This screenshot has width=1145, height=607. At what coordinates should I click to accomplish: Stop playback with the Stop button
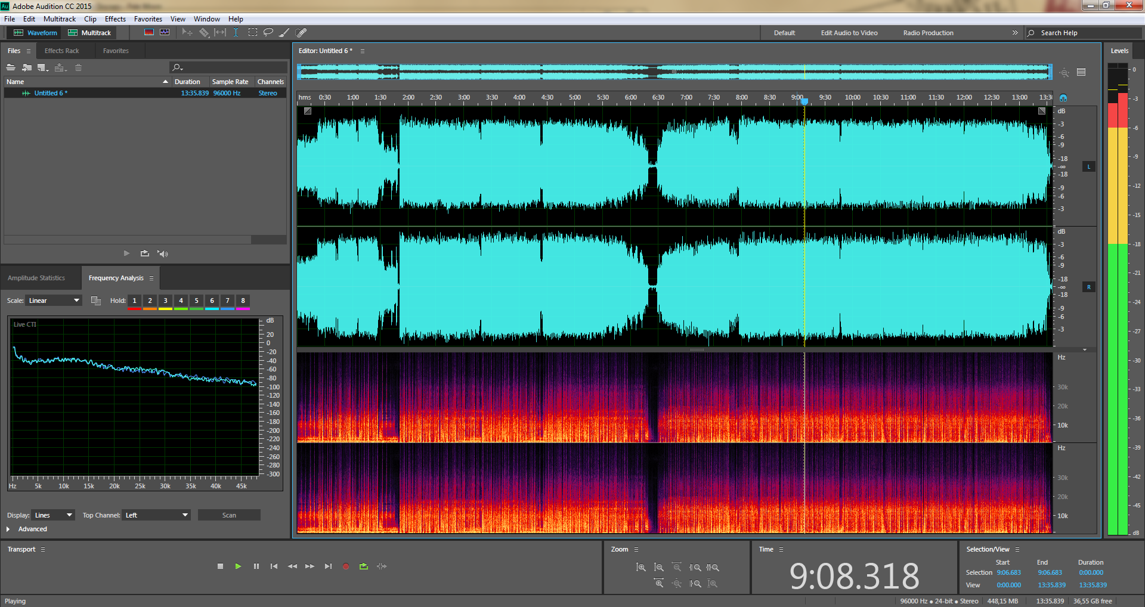(220, 566)
